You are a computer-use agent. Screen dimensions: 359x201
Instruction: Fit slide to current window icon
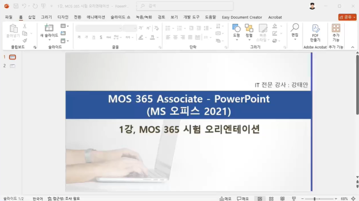353,199
